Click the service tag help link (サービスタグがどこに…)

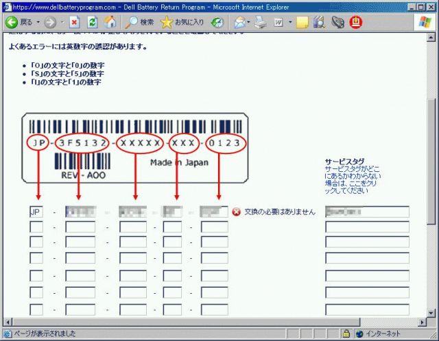tap(353, 179)
